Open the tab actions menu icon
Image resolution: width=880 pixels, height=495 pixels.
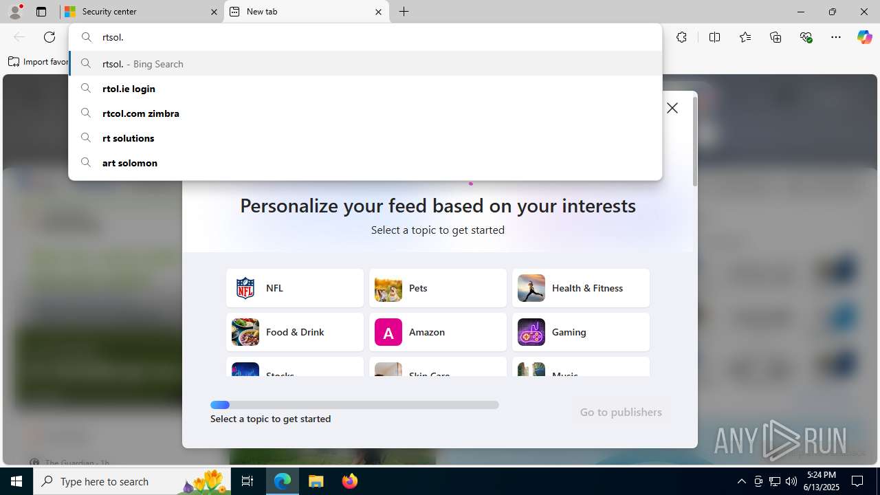(41, 12)
